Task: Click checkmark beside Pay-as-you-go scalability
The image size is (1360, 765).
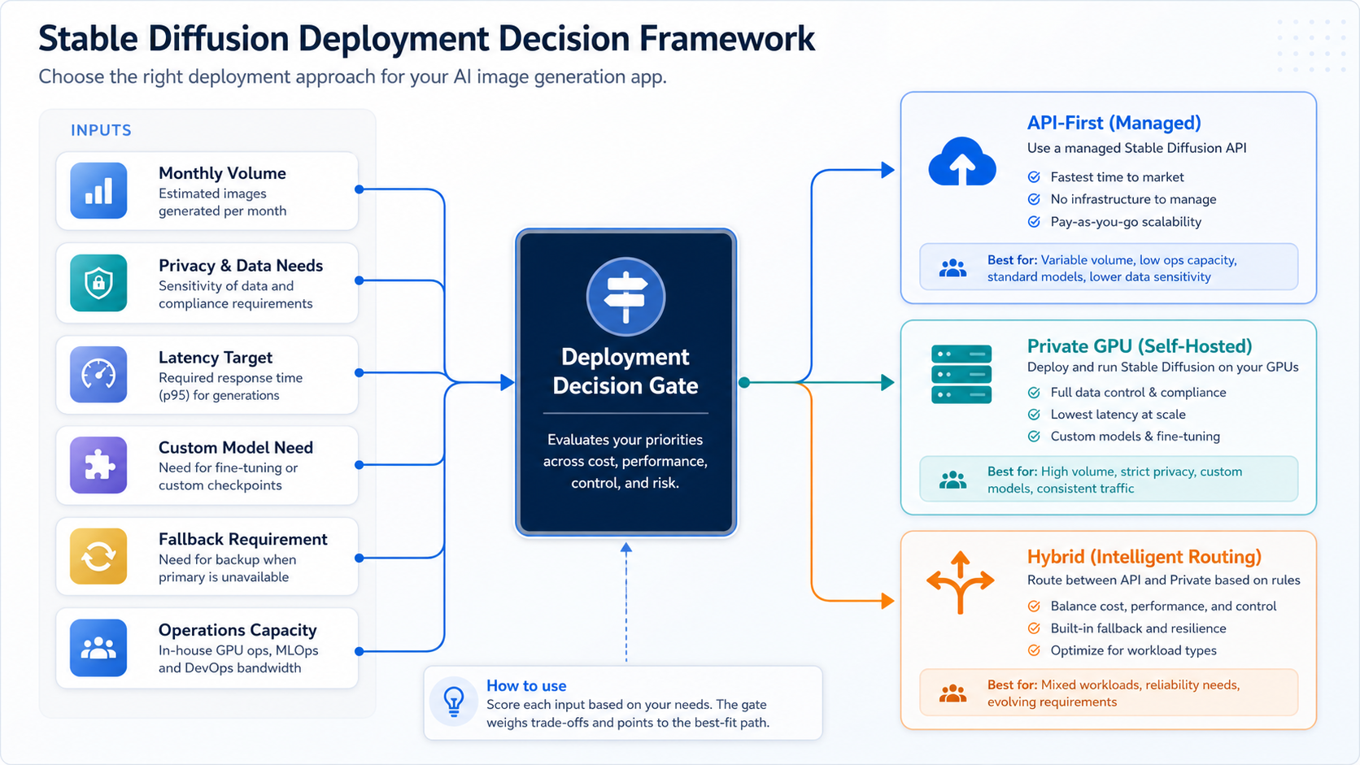Action: 1034,222
